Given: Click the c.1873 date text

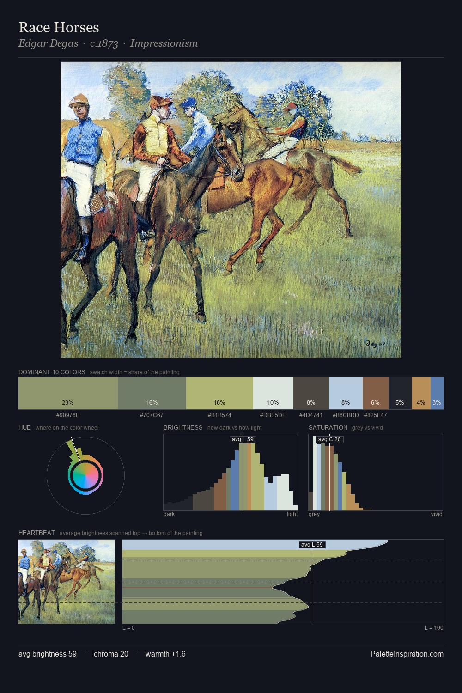Looking at the screenshot, I should click(104, 43).
